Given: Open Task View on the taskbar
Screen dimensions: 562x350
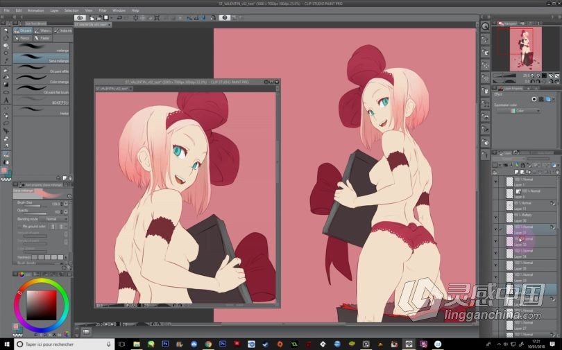Looking at the screenshot, I should coord(121,344).
